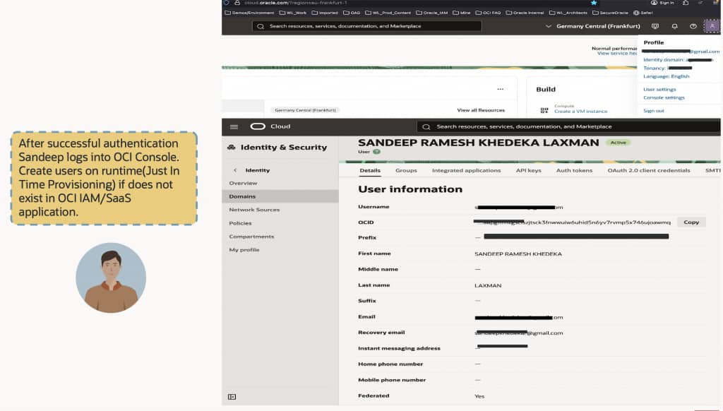Screen dimensions: 723x411
Task: Open the WL_Architects bookmark folder
Action: pyautogui.click(x=568, y=13)
